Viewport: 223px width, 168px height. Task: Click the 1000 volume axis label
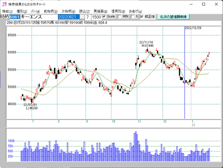pyautogui.click(x=11, y=141)
